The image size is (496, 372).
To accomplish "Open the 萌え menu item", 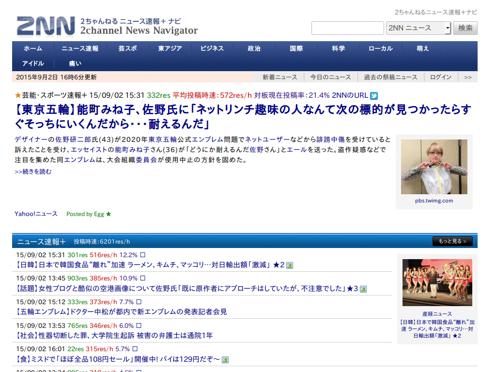I will pos(422,48).
